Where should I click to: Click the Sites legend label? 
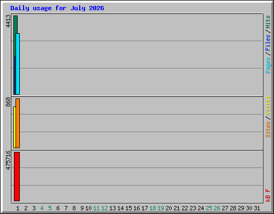pyautogui.click(x=268, y=129)
